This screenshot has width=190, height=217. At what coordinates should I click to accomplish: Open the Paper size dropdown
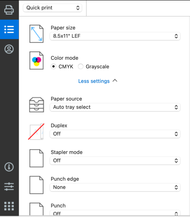(x=115, y=36)
